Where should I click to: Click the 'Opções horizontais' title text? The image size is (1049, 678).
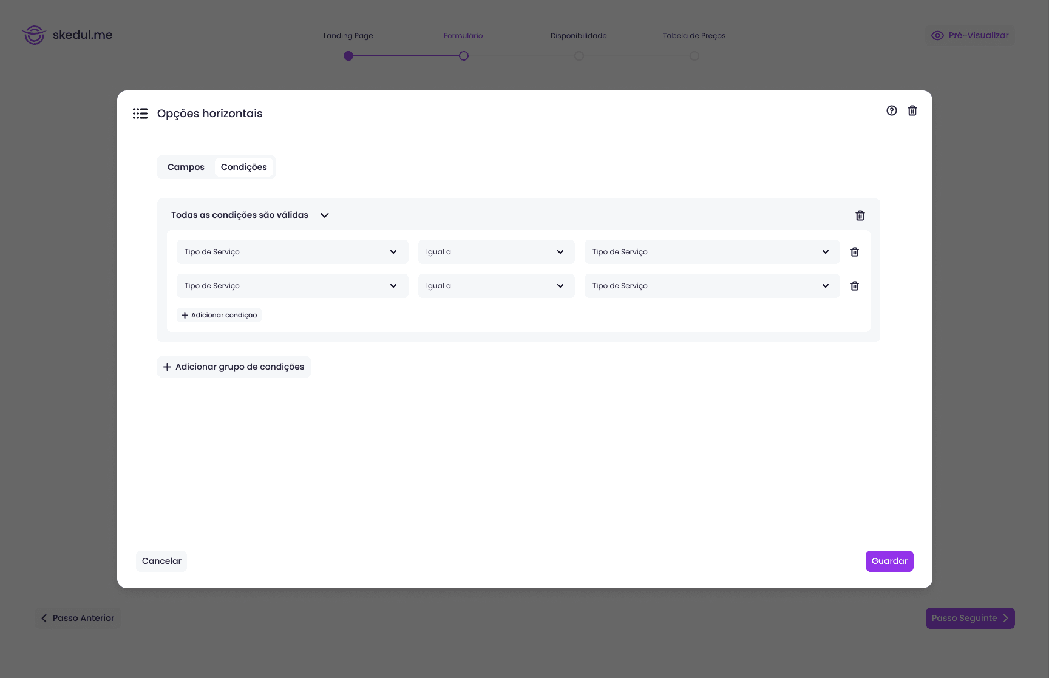210,114
